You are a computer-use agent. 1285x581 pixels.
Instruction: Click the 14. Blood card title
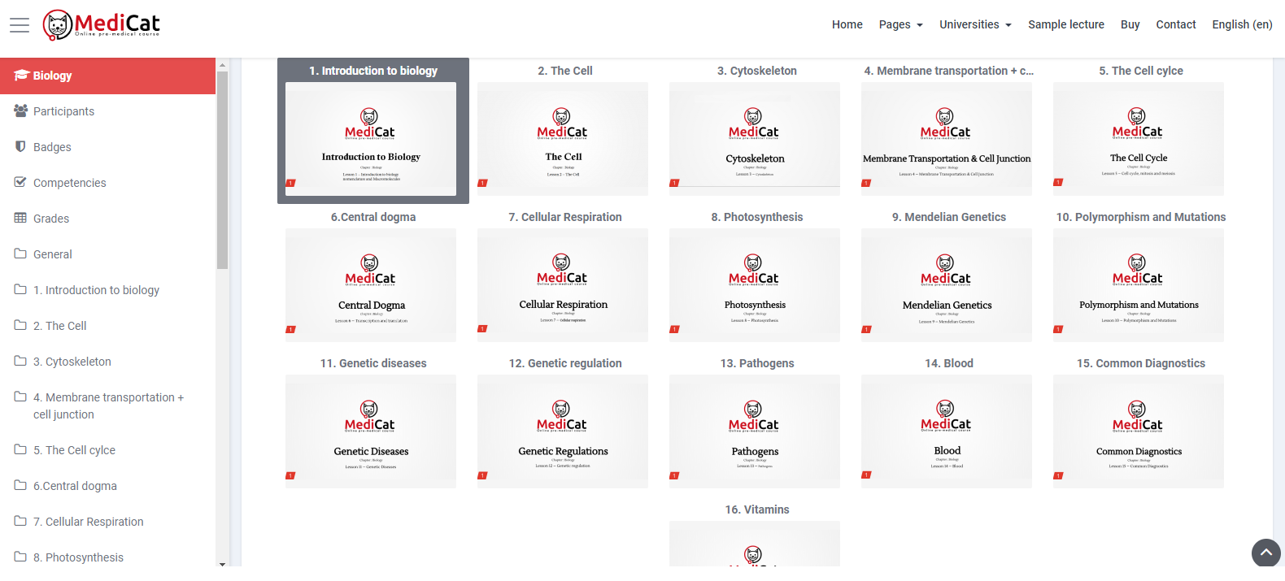949,363
